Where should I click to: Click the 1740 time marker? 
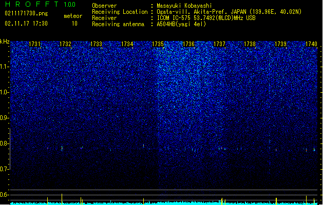[x=311, y=44]
